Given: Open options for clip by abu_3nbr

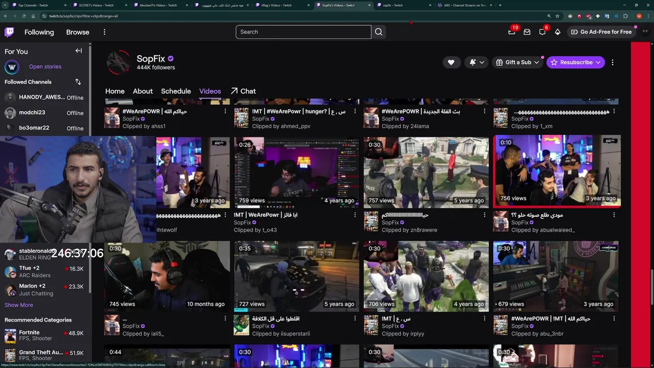Looking at the screenshot, I should (x=614, y=318).
